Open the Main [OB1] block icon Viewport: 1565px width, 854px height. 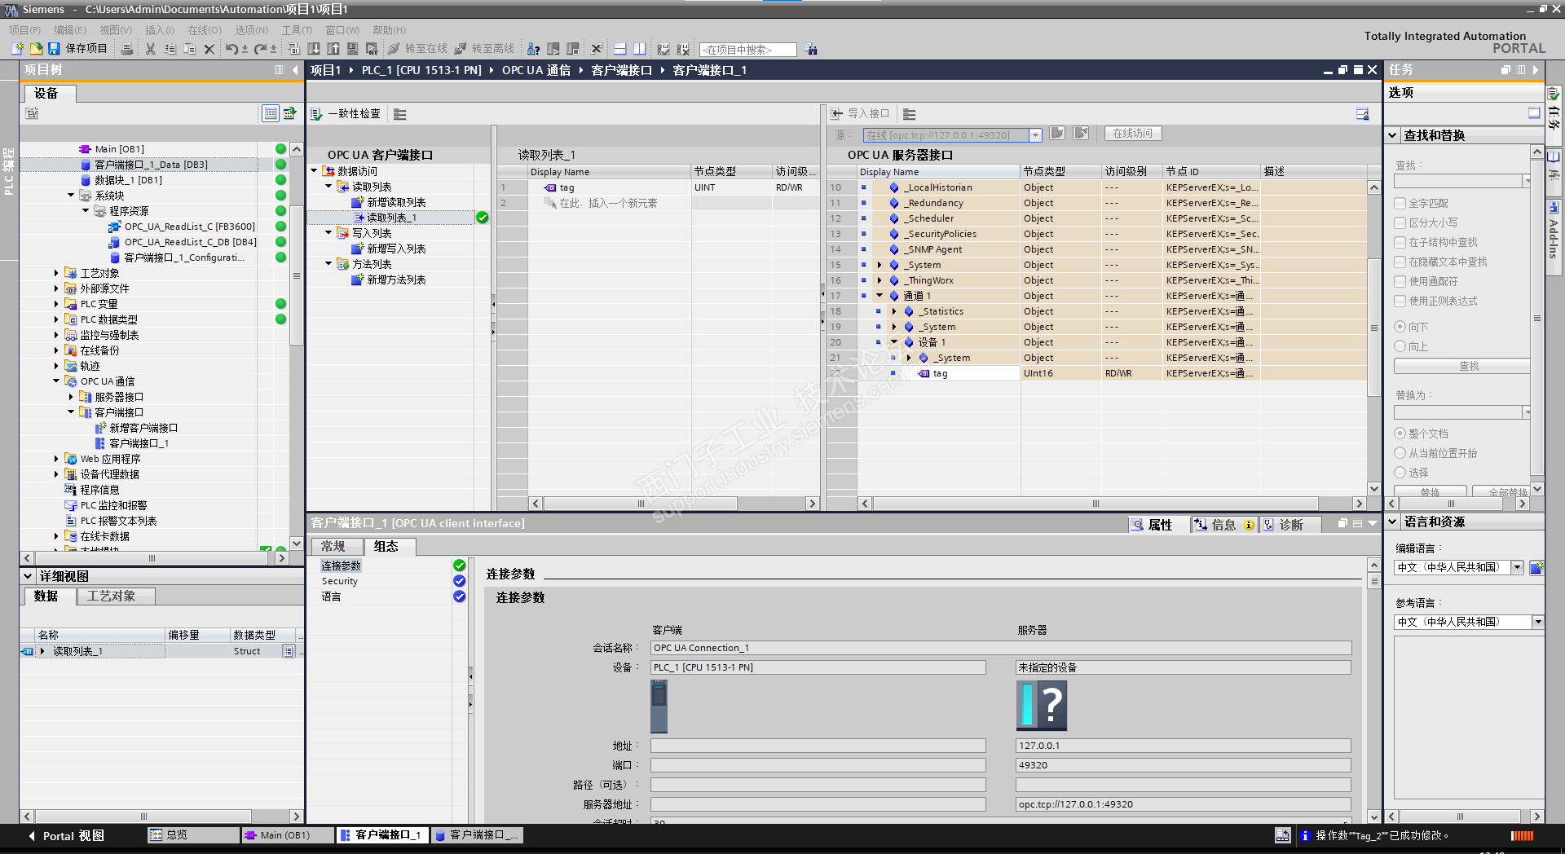coord(85,149)
